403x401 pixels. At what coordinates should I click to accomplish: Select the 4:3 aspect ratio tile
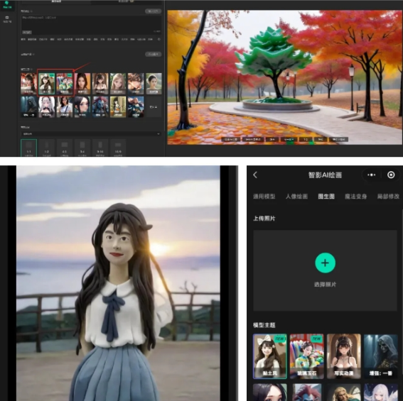pos(65,148)
